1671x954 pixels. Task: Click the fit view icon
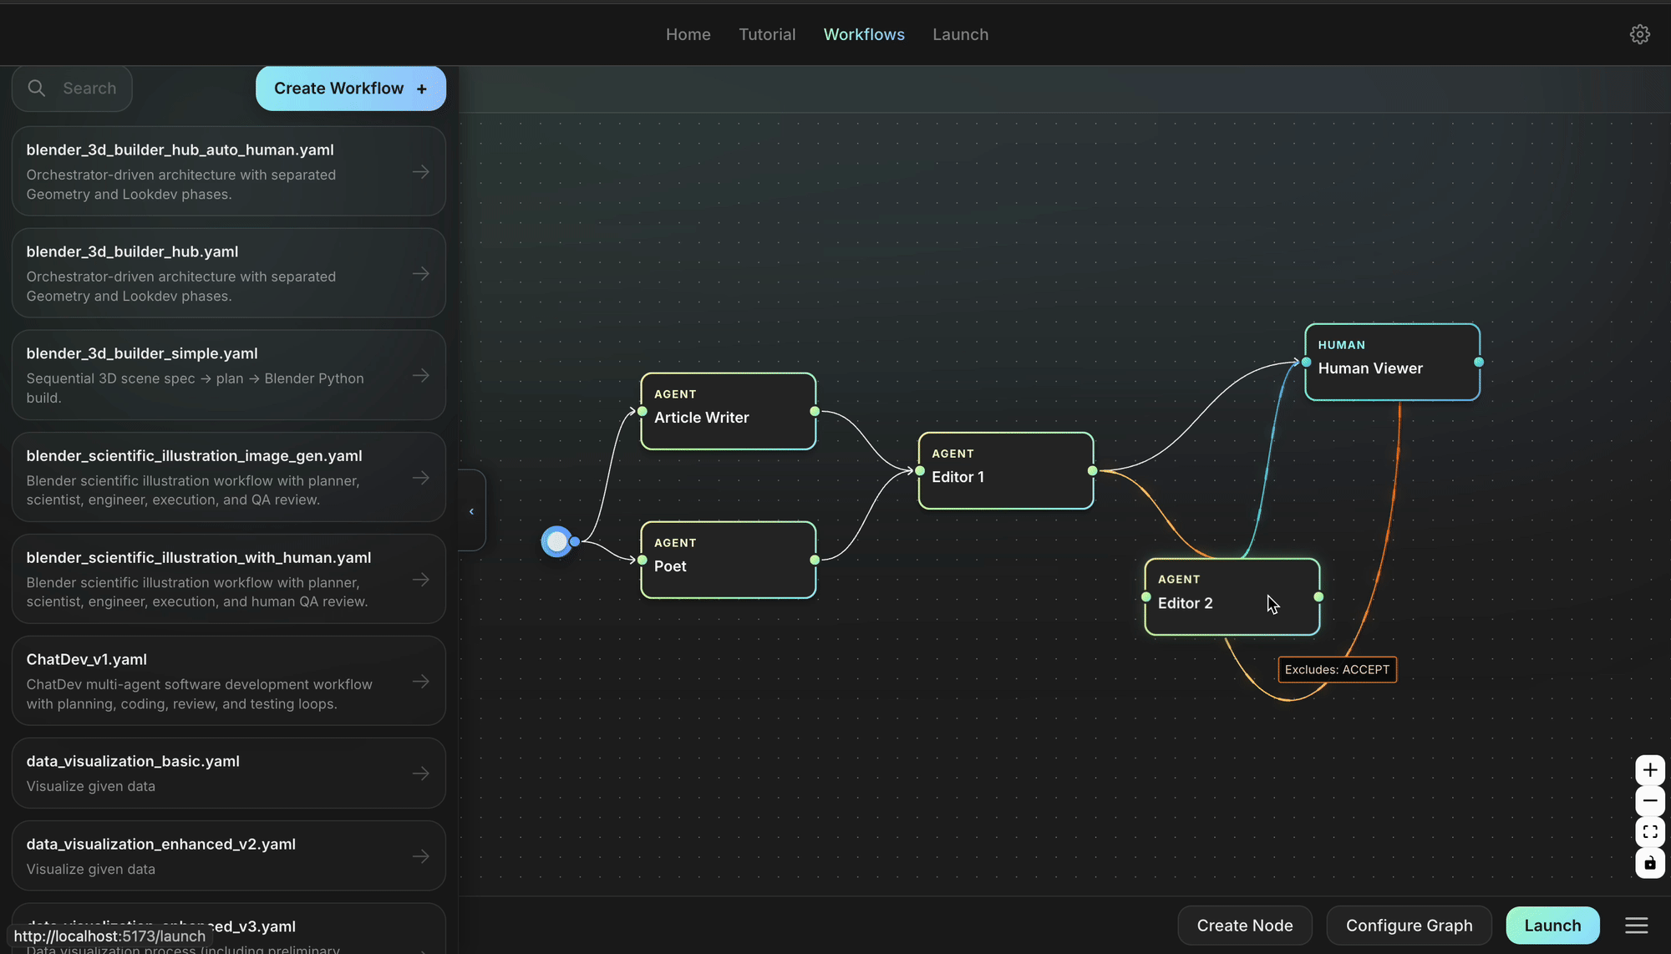pos(1649,832)
